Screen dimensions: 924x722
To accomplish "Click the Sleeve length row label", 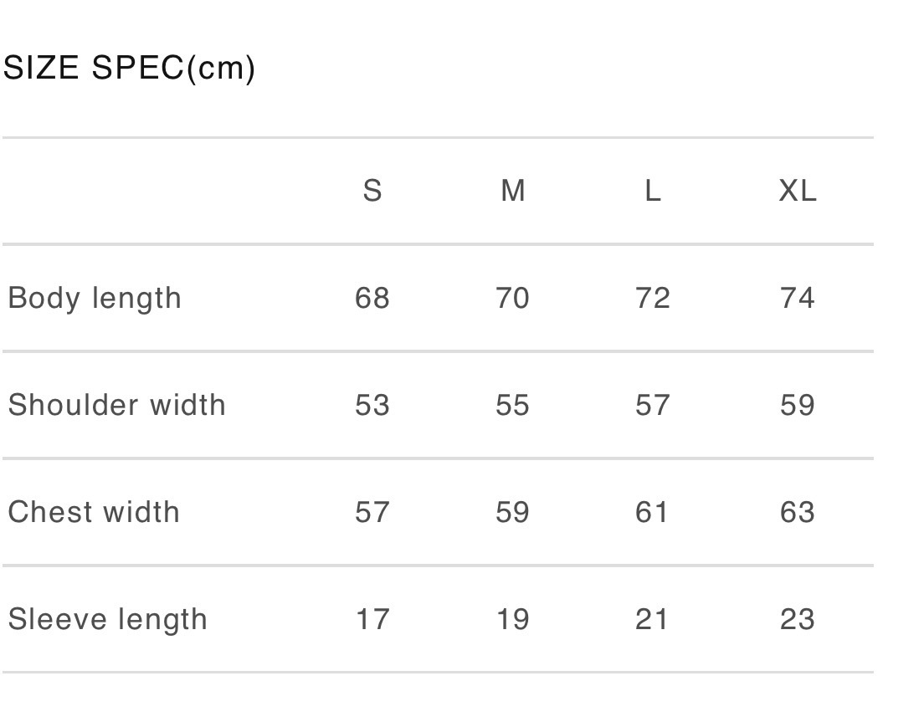I will point(108,619).
